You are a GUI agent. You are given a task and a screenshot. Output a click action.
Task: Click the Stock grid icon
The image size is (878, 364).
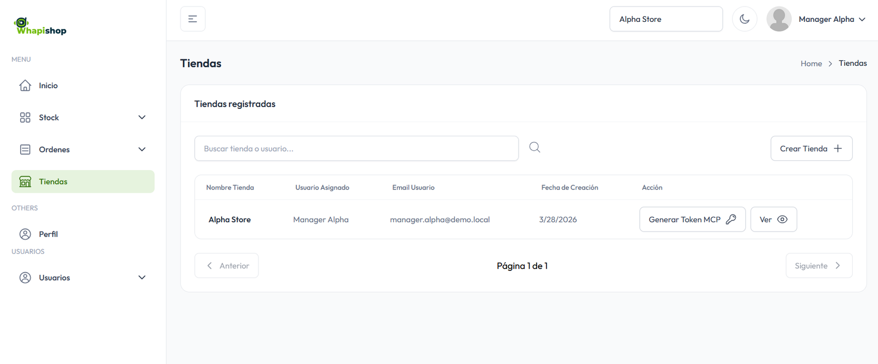(25, 118)
